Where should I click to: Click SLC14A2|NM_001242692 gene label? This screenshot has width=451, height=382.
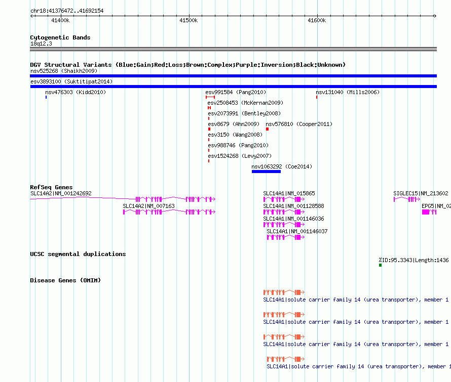click(x=61, y=194)
